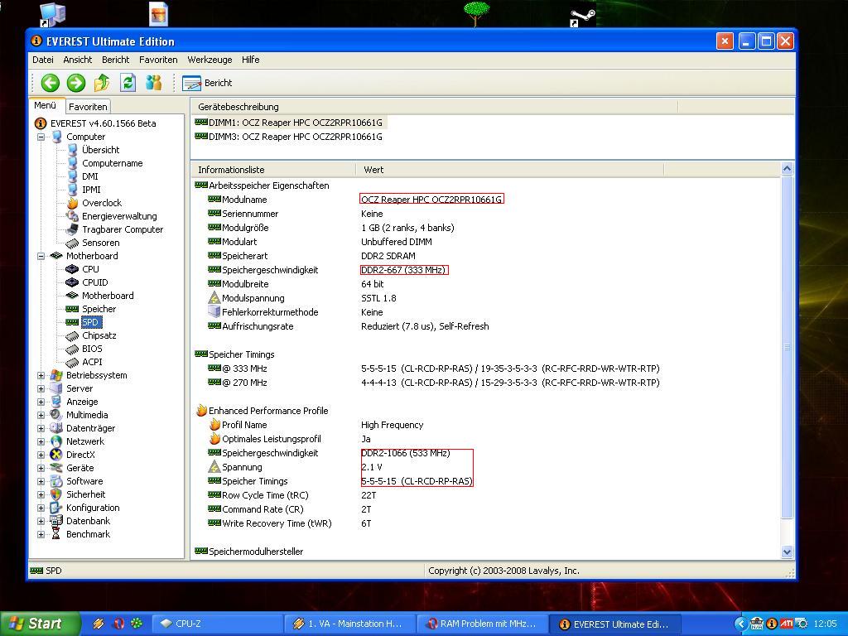Open the Werkzeuge menu

click(210, 60)
